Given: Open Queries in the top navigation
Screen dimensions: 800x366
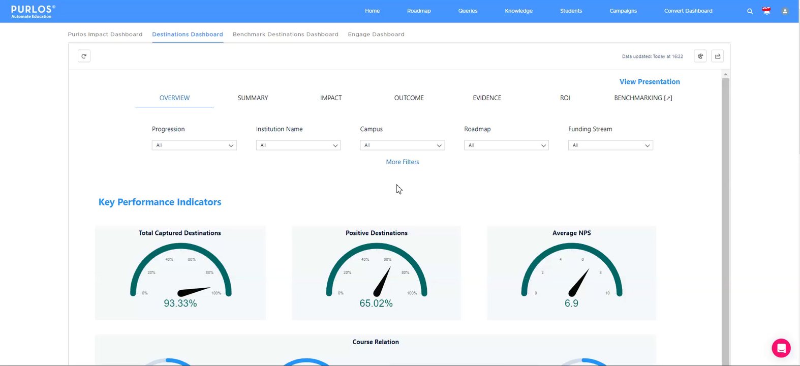Looking at the screenshot, I should (468, 11).
